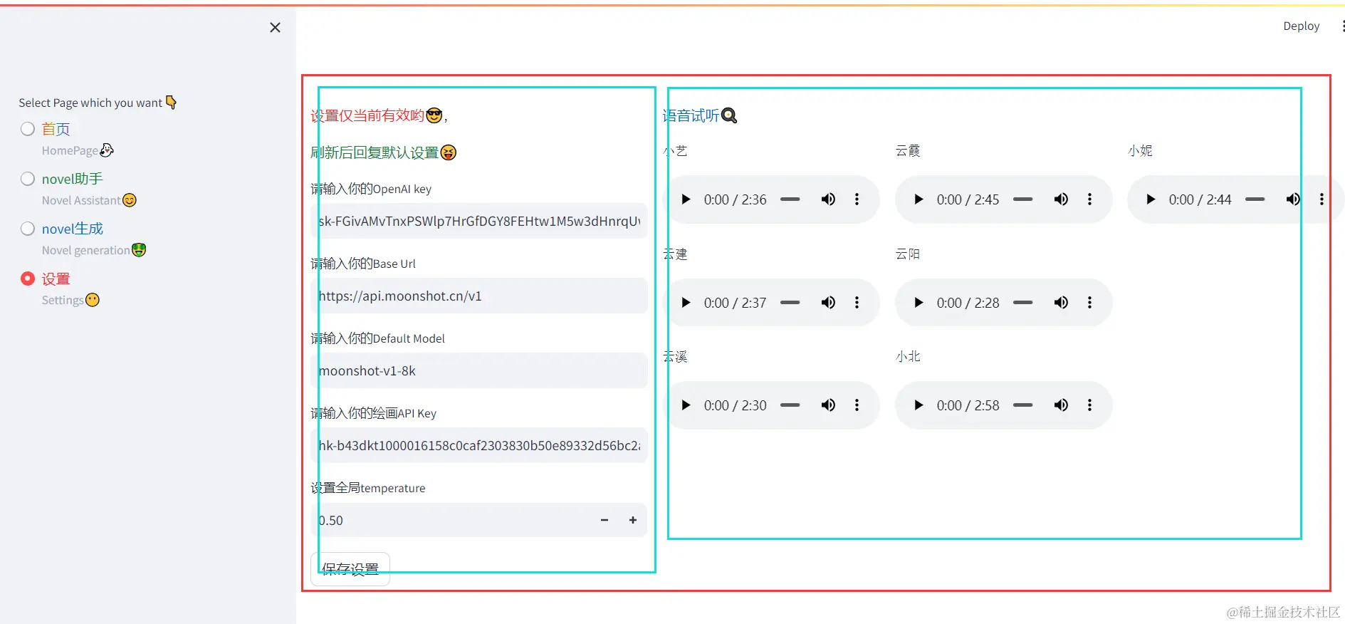Click the 保存设置 save button
The image size is (1345, 624).
pyautogui.click(x=350, y=569)
